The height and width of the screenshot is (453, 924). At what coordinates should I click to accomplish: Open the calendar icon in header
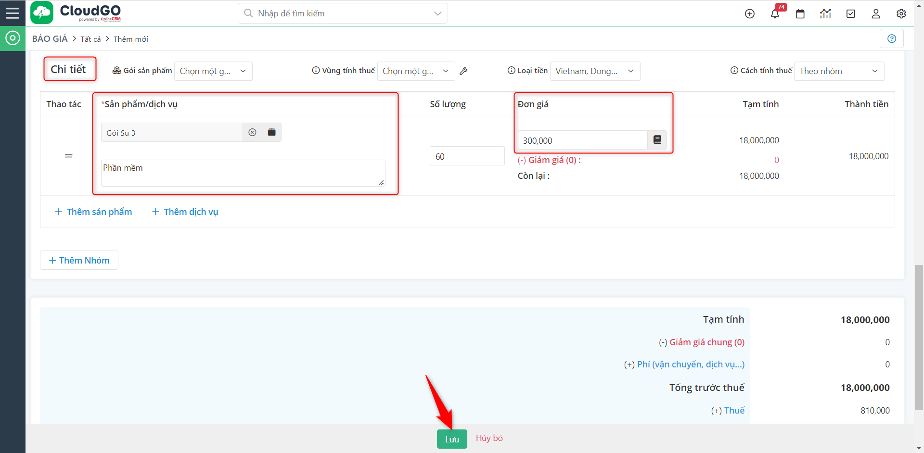(800, 14)
